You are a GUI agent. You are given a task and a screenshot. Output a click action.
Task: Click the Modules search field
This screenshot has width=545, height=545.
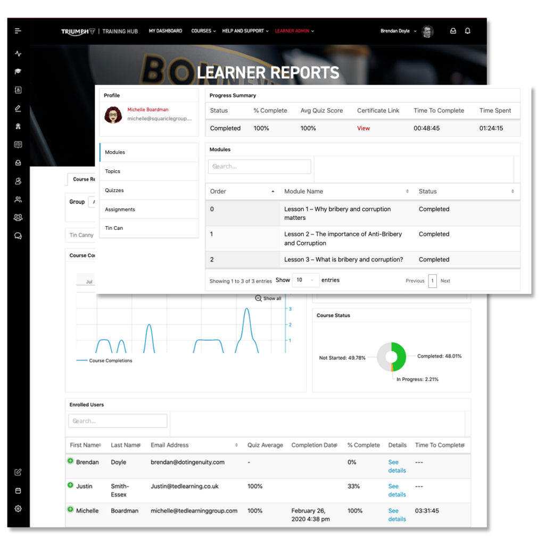click(260, 167)
